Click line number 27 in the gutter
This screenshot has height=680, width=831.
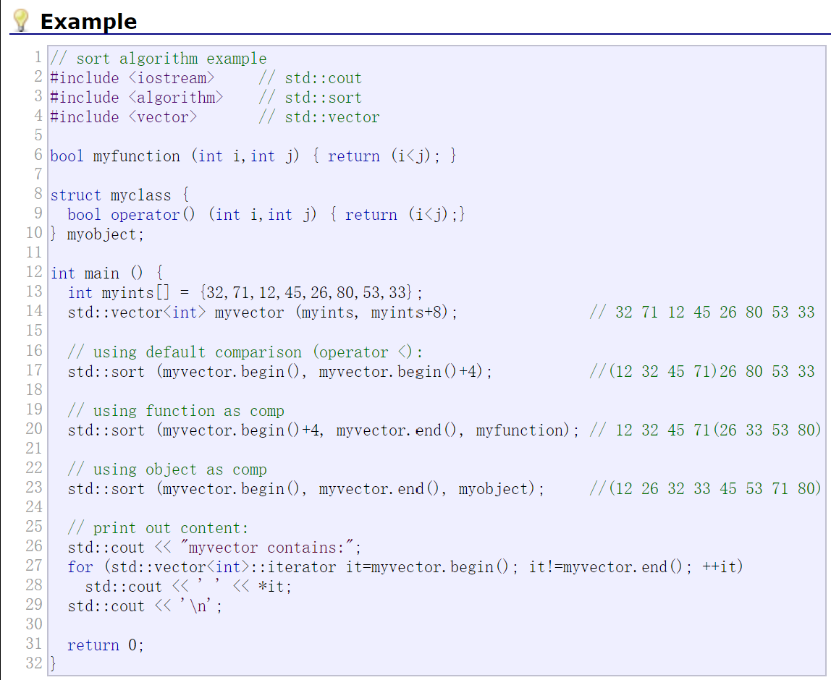[33, 566]
